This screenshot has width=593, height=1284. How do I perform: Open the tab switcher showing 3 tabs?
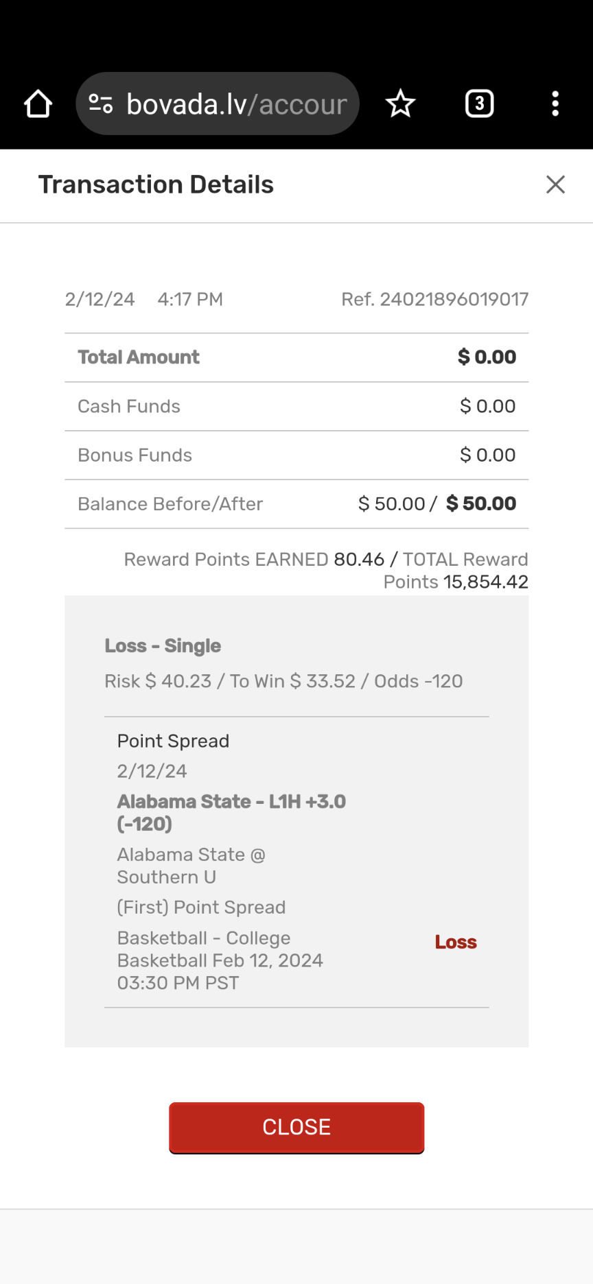click(x=479, y=104)
